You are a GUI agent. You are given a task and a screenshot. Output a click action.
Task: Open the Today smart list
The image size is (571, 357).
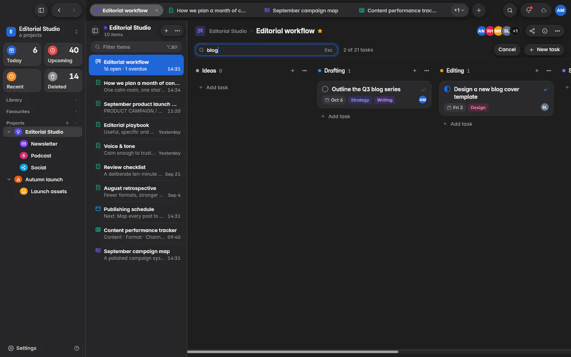pos(22,55)
